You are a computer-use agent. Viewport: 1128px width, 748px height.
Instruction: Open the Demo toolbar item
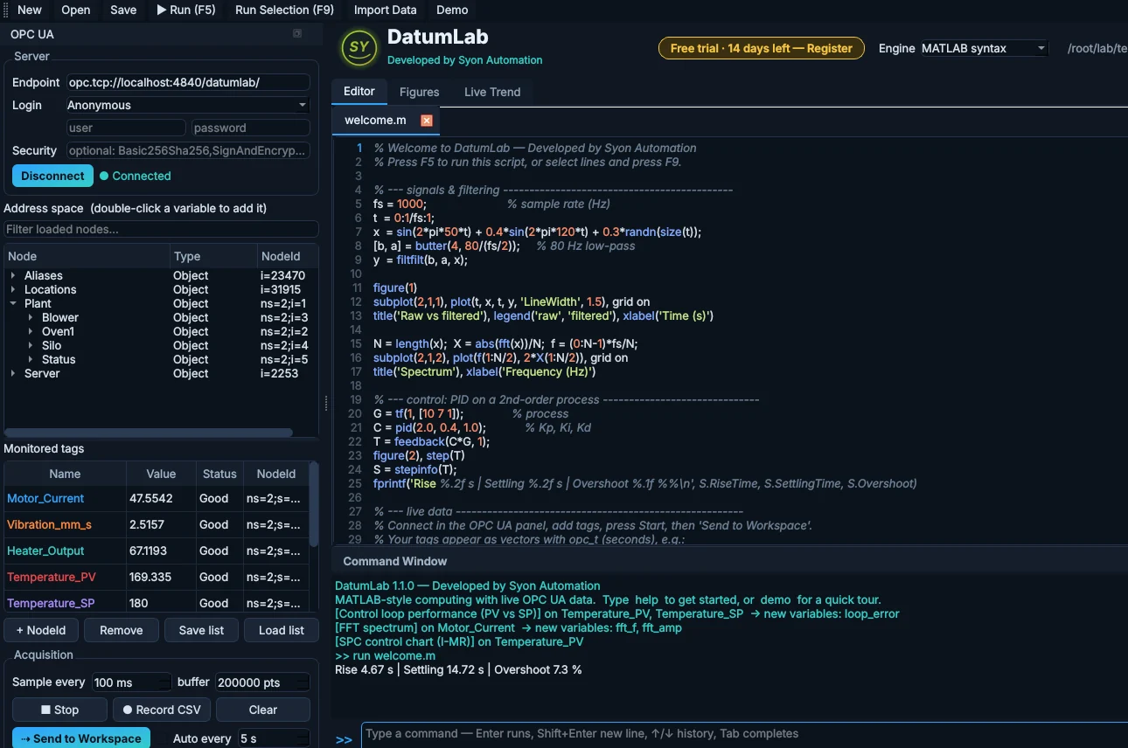click(x=452, y=10)
